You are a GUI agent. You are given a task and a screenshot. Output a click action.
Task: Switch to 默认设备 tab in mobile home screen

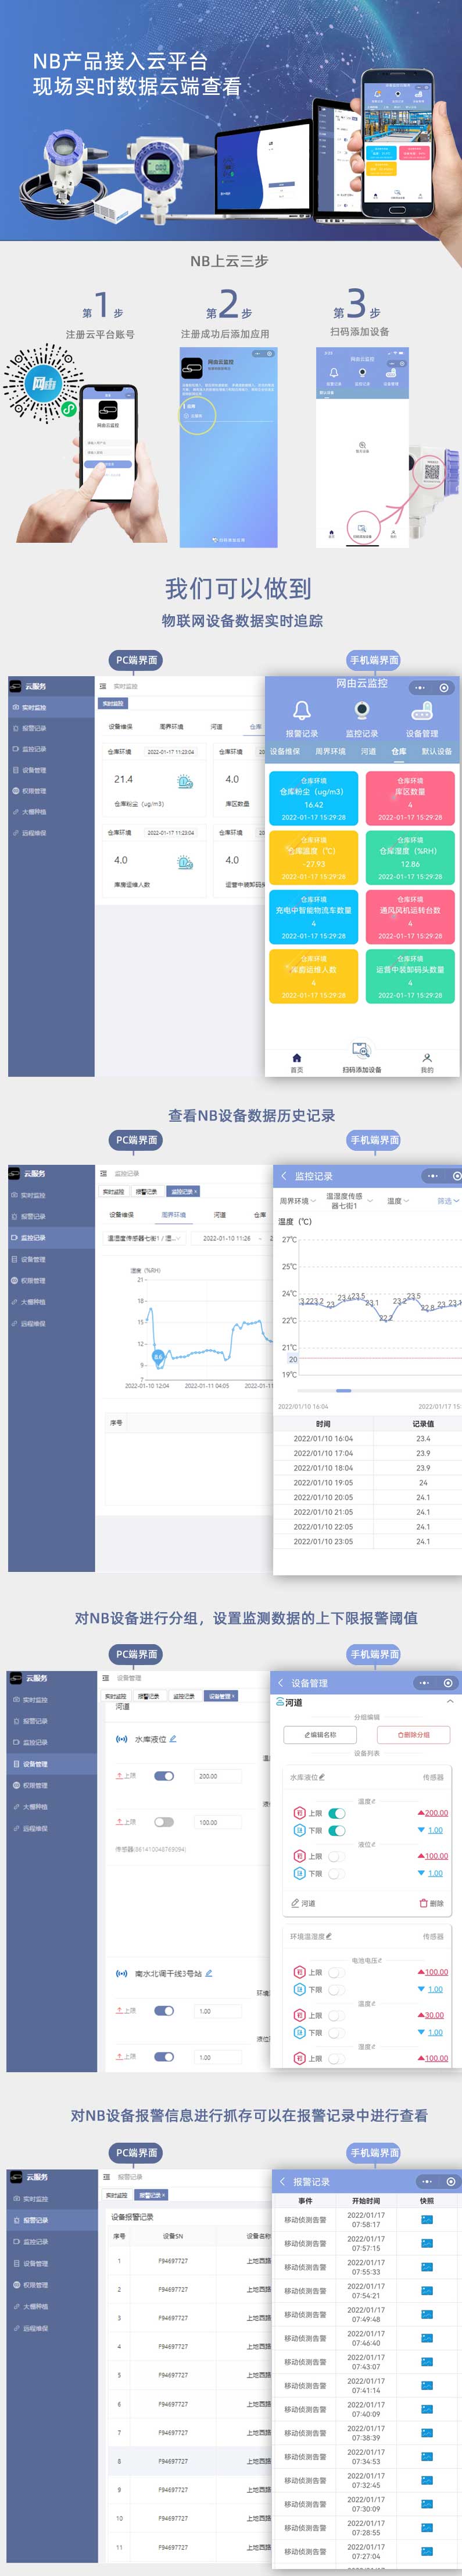click(436, 751)
